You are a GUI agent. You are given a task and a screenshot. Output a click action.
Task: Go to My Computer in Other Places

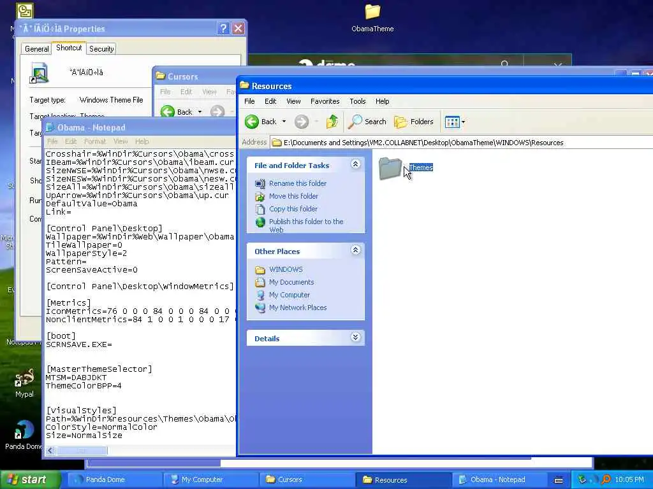pos(290,295)
